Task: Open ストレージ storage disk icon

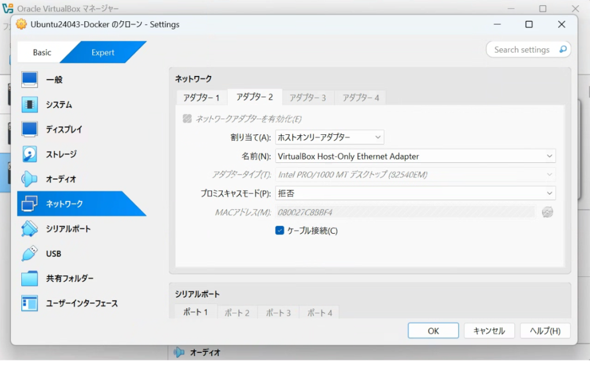Action: click(x=29, y=154)
